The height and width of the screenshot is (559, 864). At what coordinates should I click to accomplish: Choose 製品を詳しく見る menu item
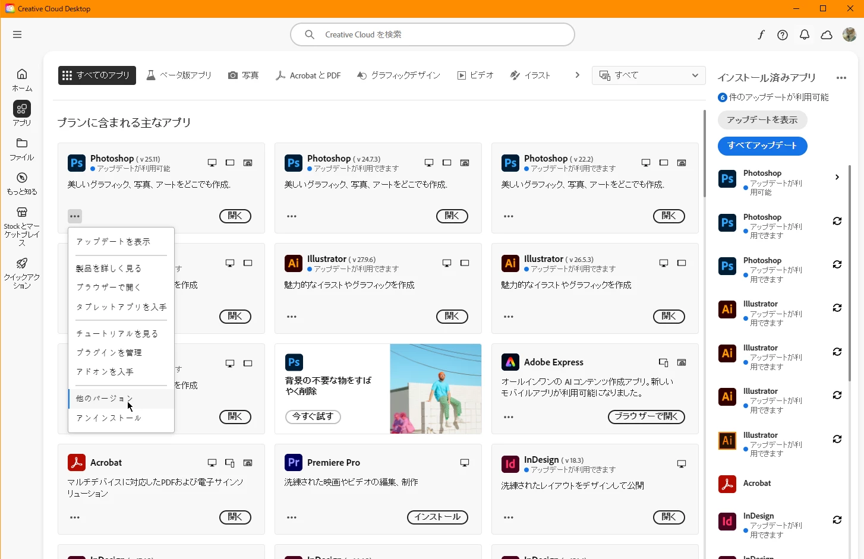(x=121, y=269)
